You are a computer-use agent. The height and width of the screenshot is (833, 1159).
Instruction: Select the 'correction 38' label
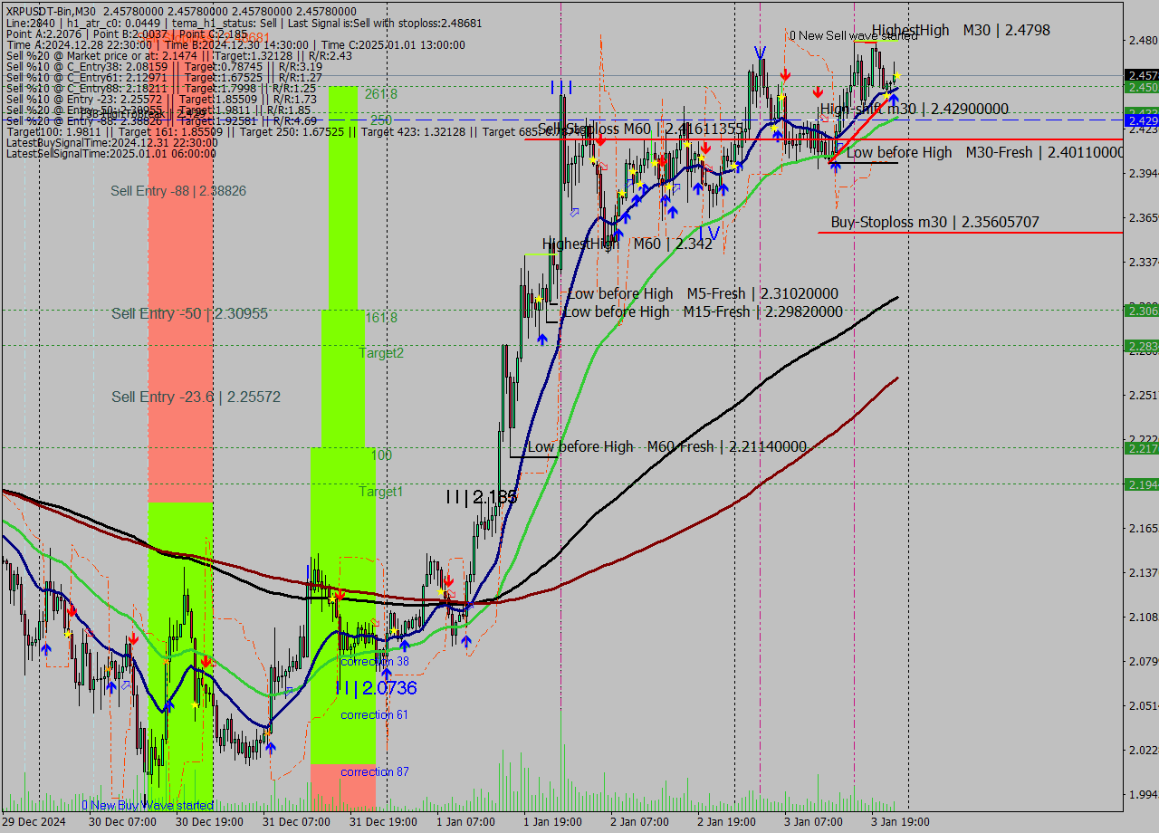click(x=375, y=662)
